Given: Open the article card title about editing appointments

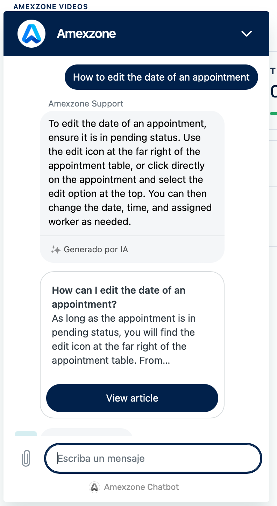Looking at the screenshot, I should pyautogui.click(x=119, y=297).
